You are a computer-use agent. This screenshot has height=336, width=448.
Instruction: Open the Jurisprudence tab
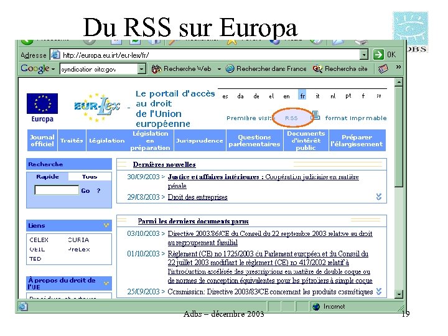tap(200, 140)
